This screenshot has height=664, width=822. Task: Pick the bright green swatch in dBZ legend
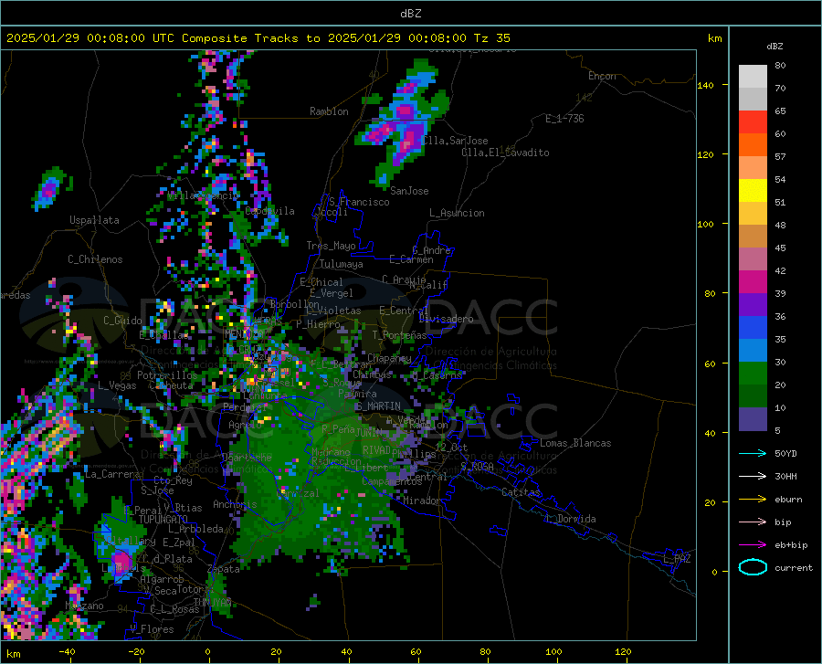pyautogui.click(x=753, y=374)
